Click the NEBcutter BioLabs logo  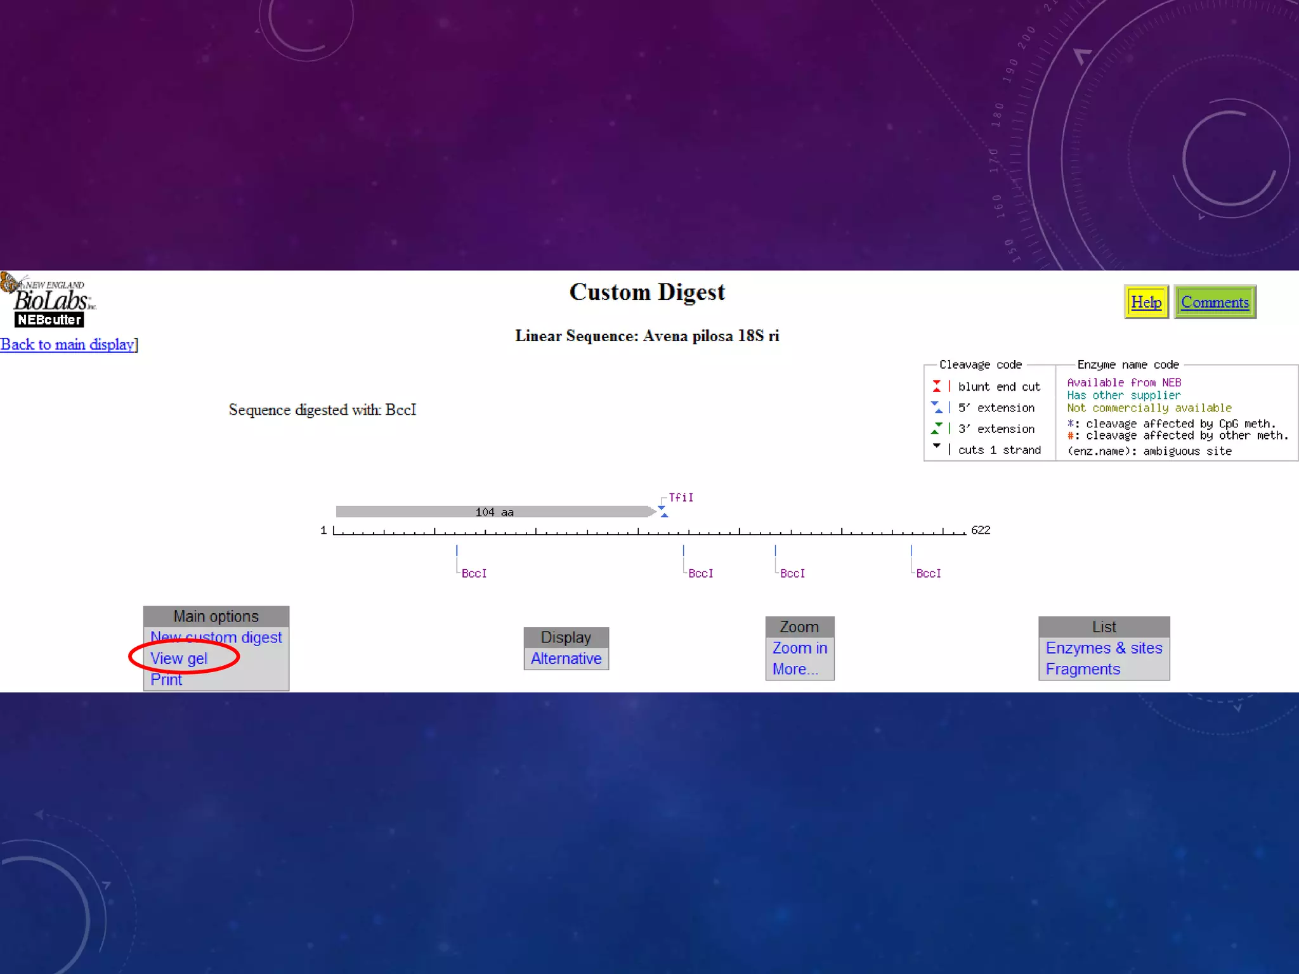coord(49,301)
